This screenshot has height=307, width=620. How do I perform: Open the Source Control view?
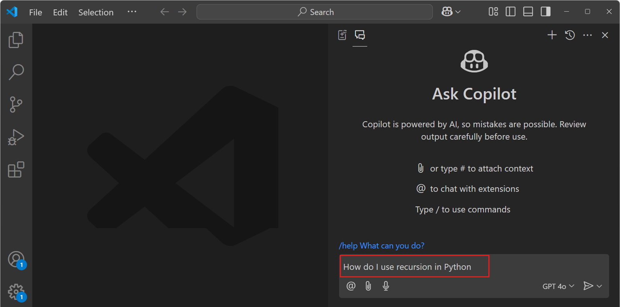tap(16, 105)
